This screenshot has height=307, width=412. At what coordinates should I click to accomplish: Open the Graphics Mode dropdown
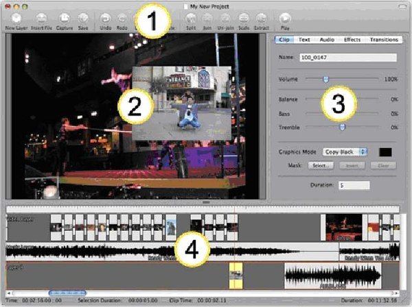pos(345,151)
